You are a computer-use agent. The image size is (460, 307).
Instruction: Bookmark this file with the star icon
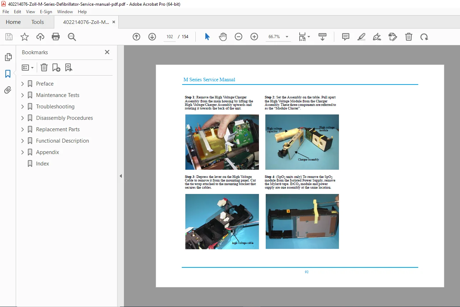click(25, 37)
